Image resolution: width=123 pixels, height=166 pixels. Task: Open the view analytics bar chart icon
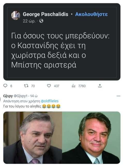tap(73, 86)
